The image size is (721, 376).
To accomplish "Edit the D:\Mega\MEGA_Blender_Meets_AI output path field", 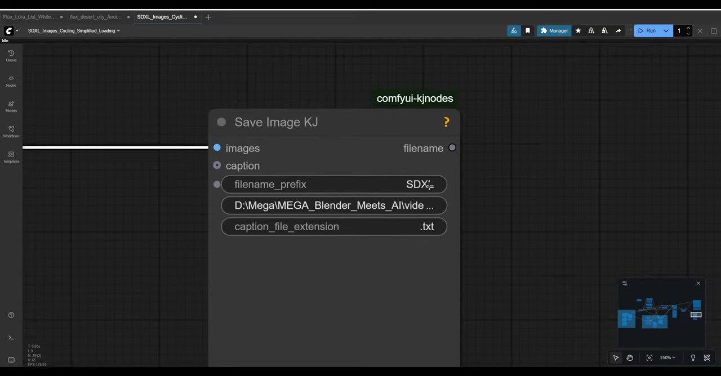I will [x=334, y=205].
